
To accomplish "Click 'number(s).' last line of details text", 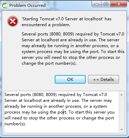I will point(15,124).
